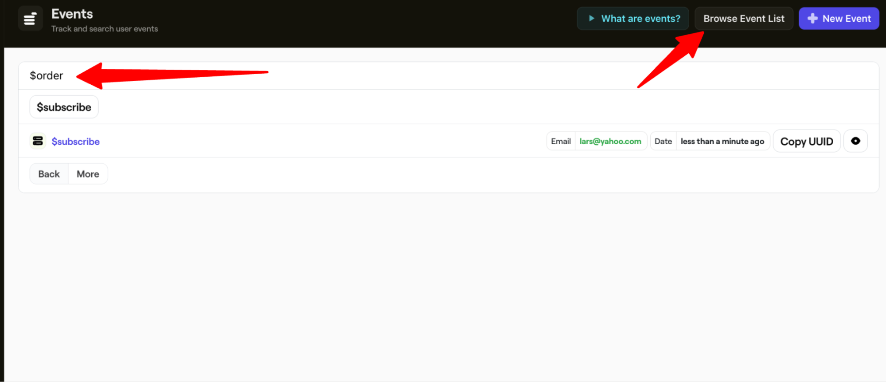The width and height of the screenshot is (886, 382).
Task: Open the $subscribe event link
Action: coord(75,142)
